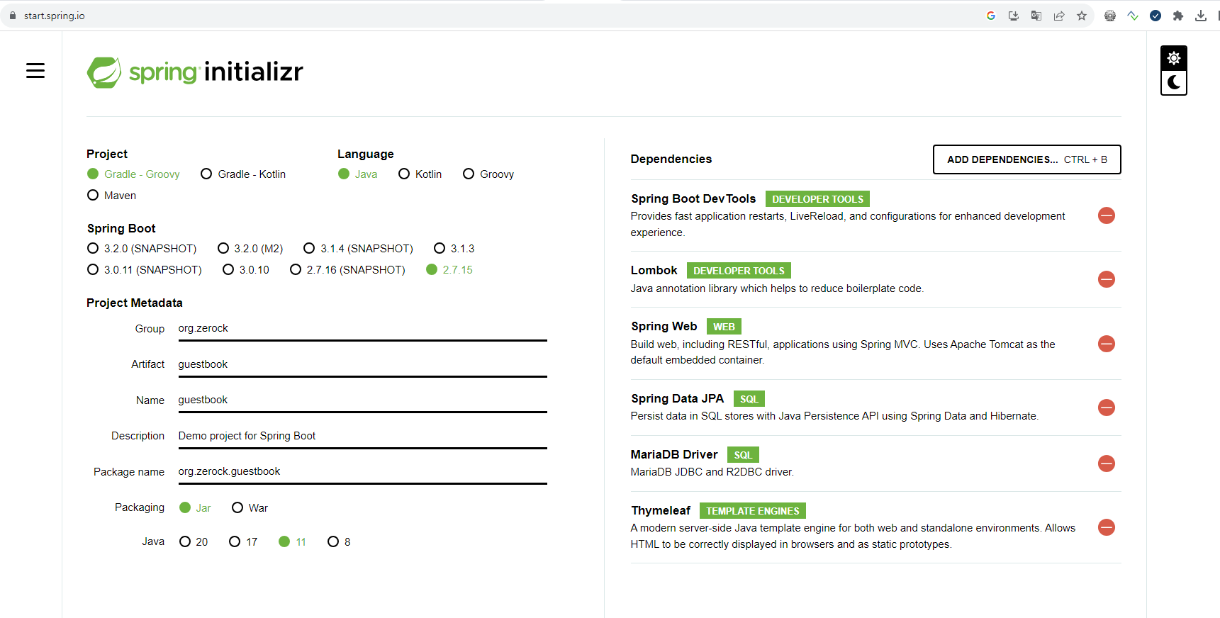Screen dimensions: 1220x618
Task: View site lock information icon
Action: tap(12, 16)
